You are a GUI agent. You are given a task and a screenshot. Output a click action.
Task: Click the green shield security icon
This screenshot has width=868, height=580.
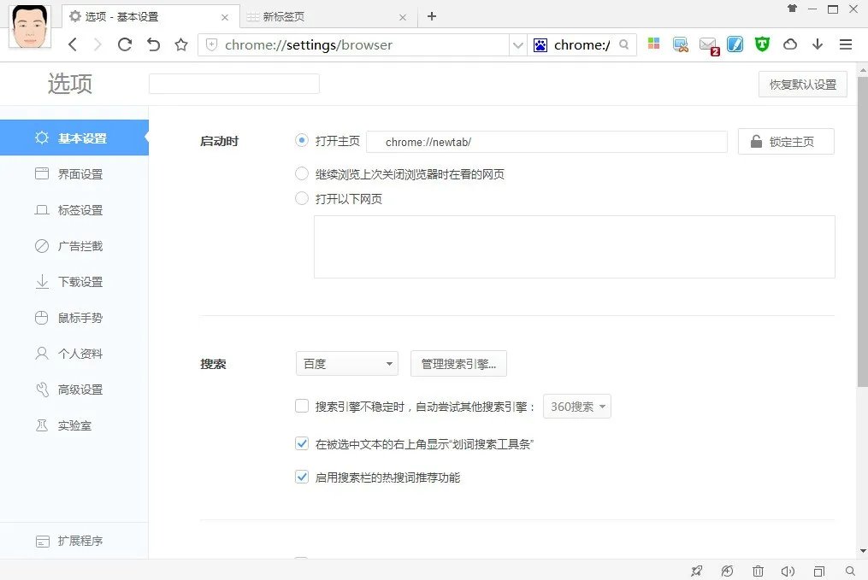pyautogui.click(x=761, y=44)
